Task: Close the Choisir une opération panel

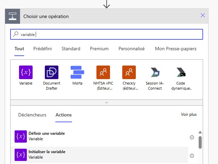Action: 203,15
